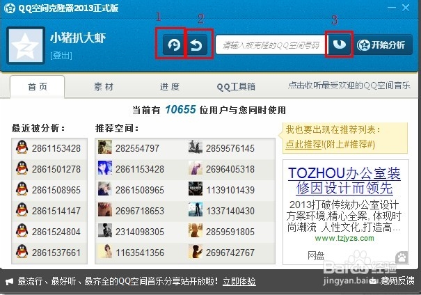Click avatar beside 2314098305
Viewport: 421px width, 295px height.
pyautogui.click(x=105, y=230)
